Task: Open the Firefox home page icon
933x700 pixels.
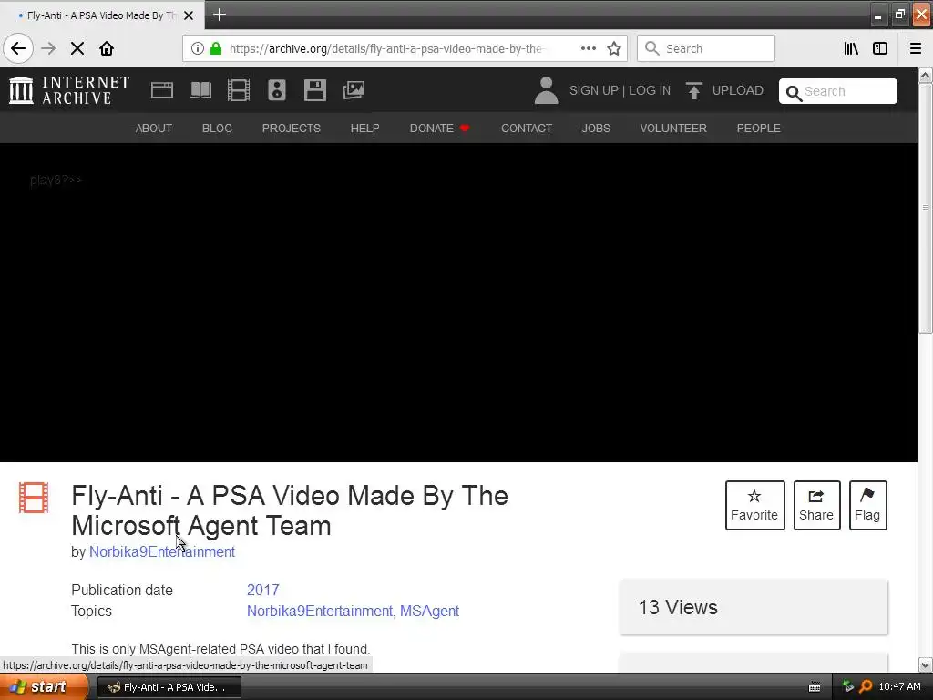Action: (107, 48)
